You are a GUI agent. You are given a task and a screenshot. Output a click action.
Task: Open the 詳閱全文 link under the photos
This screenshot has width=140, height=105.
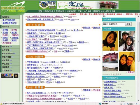[131, 72]
